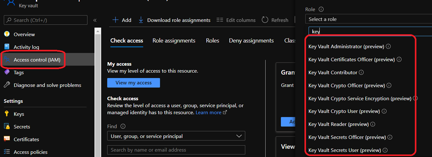The width and height of the screenshot is (432, 157).
Task: Select the Tags icon in the sidebar
Action: [7, 72]
